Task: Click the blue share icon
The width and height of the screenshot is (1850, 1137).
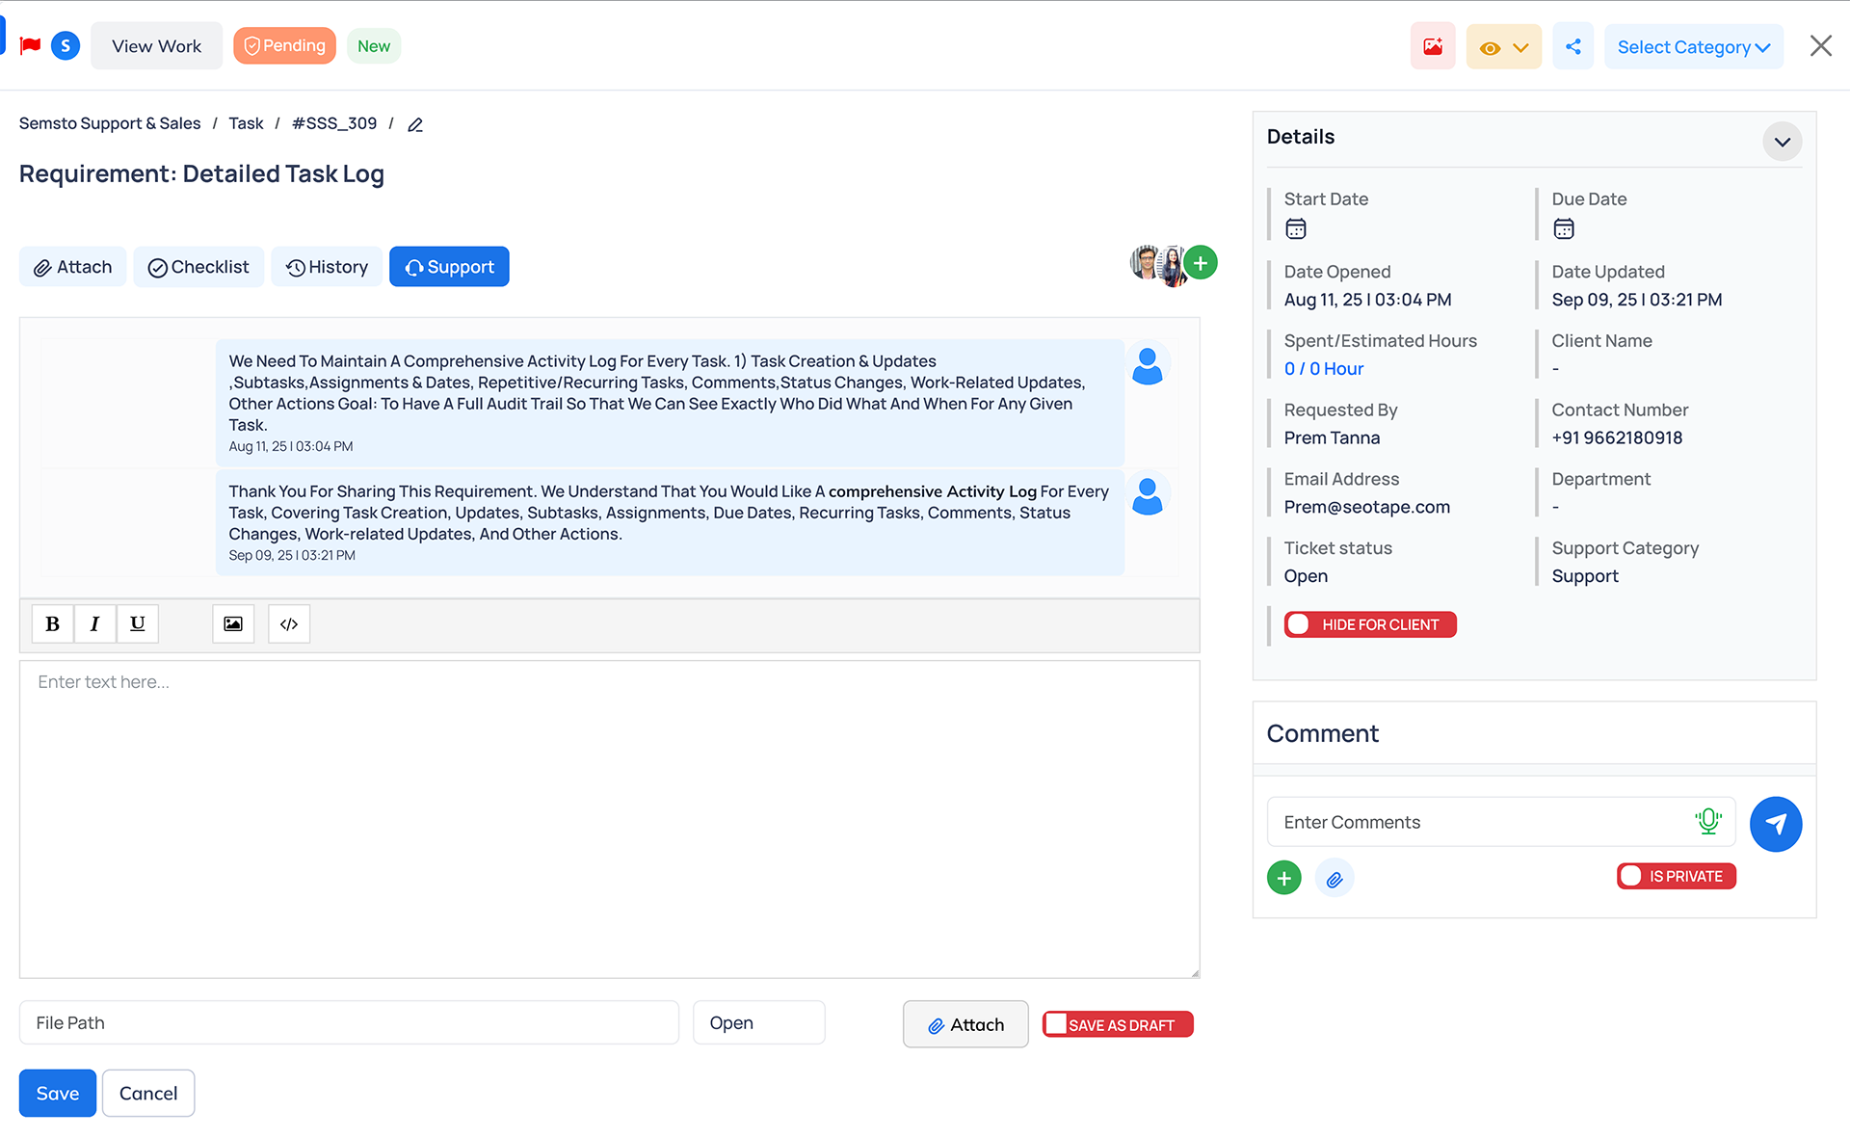Action: pyautogui.click(x=1572, y=46)
